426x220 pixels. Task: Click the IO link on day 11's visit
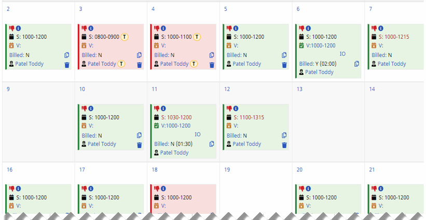198,135
